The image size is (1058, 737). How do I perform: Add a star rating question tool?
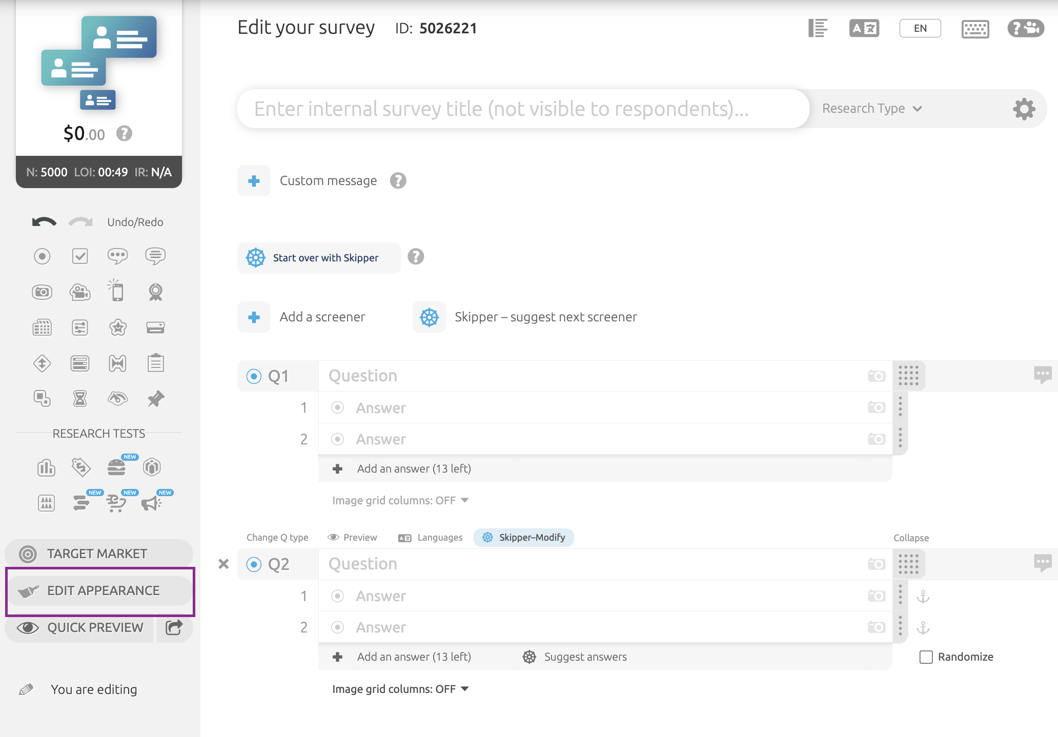[118, 327]
